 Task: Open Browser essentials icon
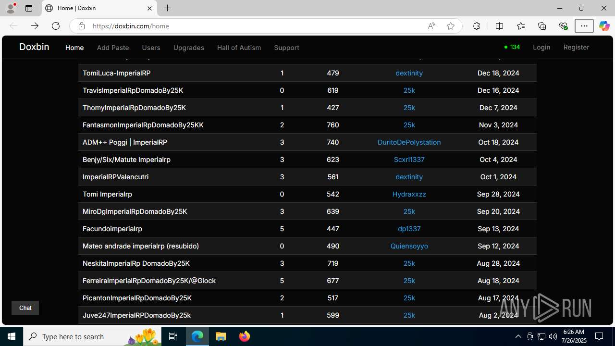point(563,26)
